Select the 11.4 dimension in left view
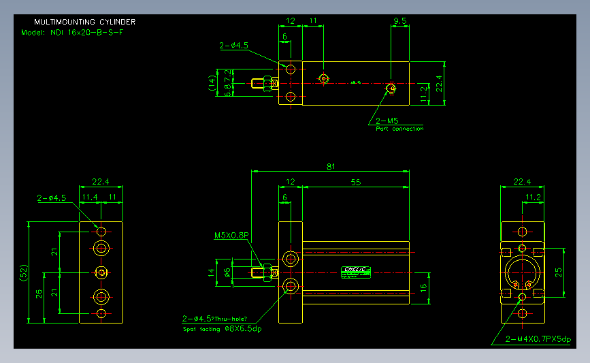The image size is (590, 363). (x=90, y=197)
